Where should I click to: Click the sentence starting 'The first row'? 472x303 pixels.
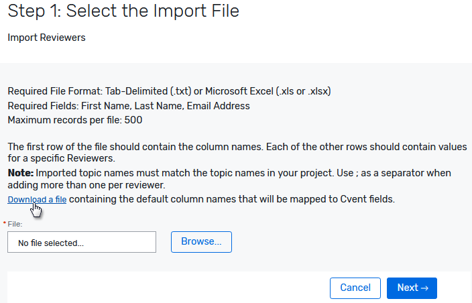pos(235,146)
